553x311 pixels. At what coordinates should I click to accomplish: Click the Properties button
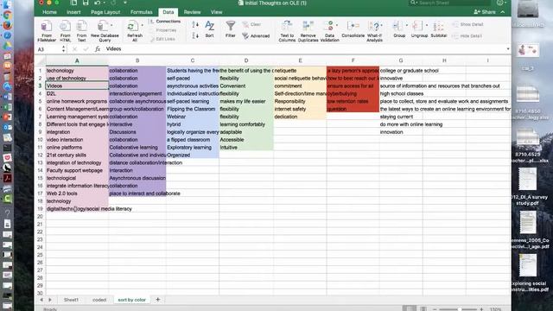tap(162, 30)
